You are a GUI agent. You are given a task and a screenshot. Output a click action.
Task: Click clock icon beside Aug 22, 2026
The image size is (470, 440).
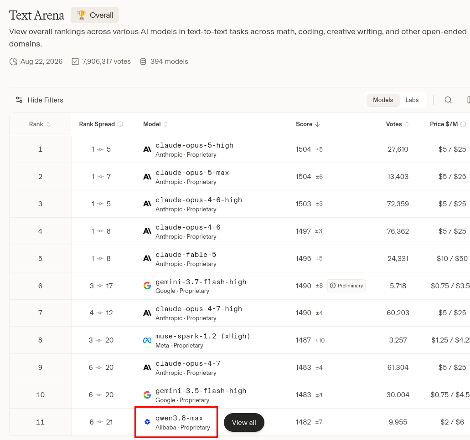[13, 61]
